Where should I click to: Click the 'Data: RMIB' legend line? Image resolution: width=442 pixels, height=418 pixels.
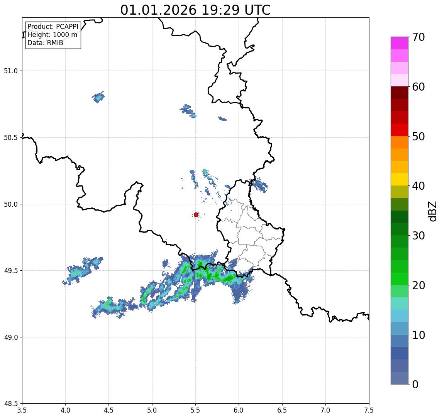click(x=45, y=43)
